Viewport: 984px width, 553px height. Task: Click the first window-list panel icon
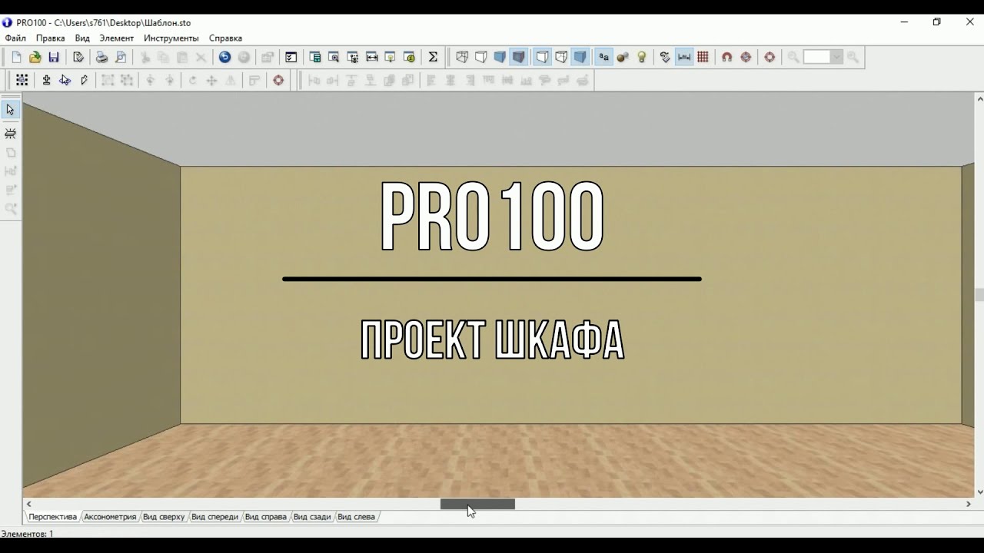point(314,57)
